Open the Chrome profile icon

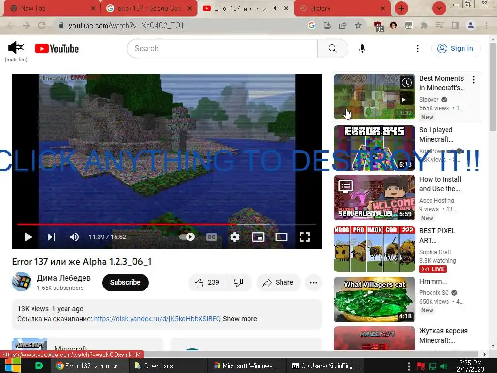pos(471,25)
